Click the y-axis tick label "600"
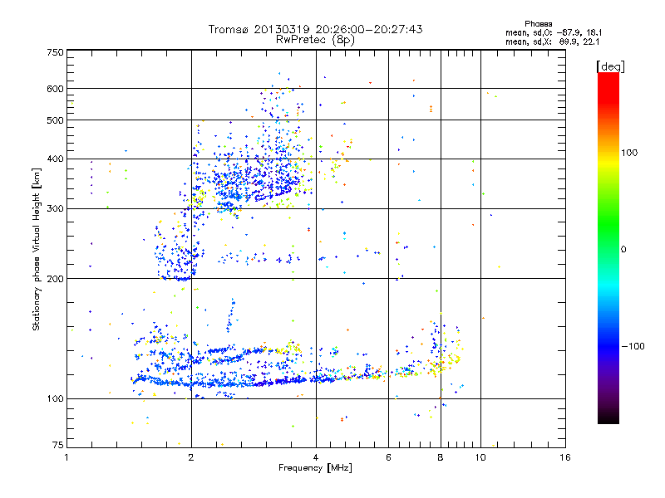This screenshot has height=498, width=665. point(55,89)
